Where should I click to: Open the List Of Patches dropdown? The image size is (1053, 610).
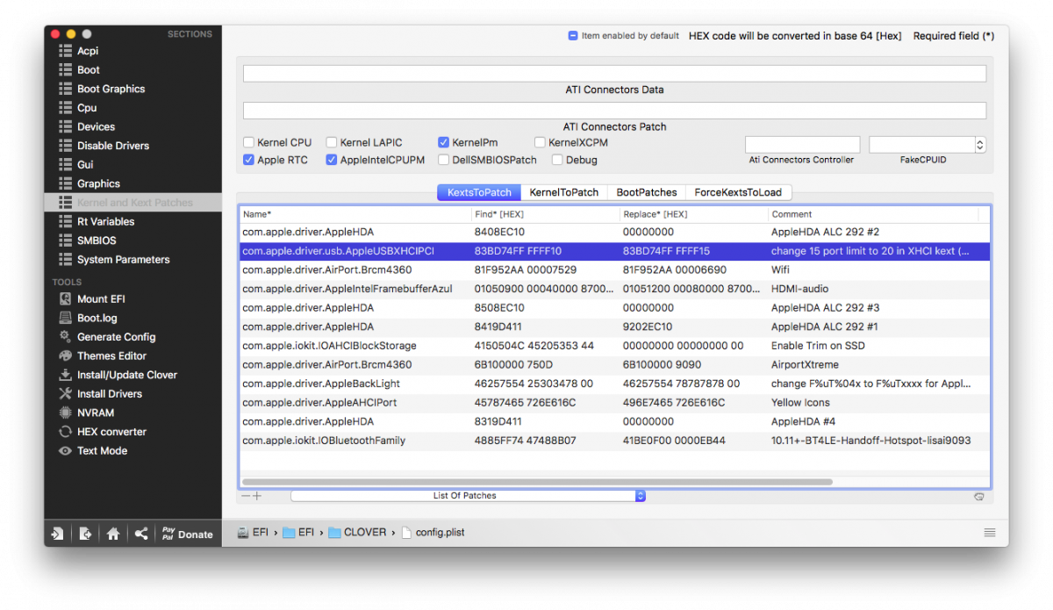pyautogui.click(x=468, y=496)
